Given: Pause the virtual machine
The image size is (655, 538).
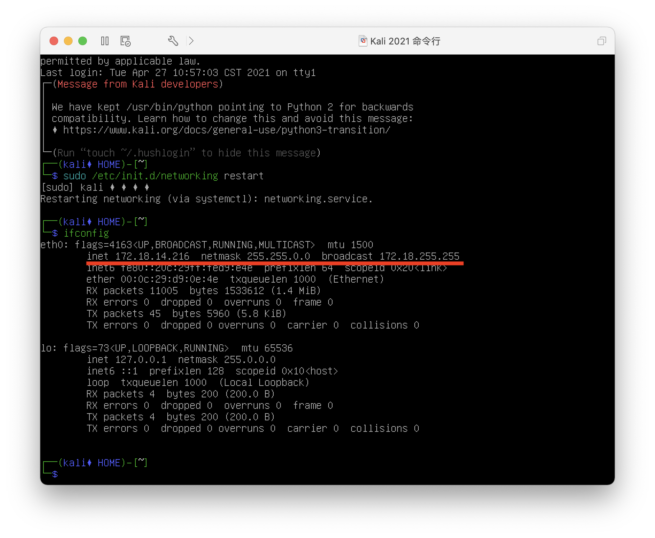Looking at the screenshot, I should click(105, 41).
